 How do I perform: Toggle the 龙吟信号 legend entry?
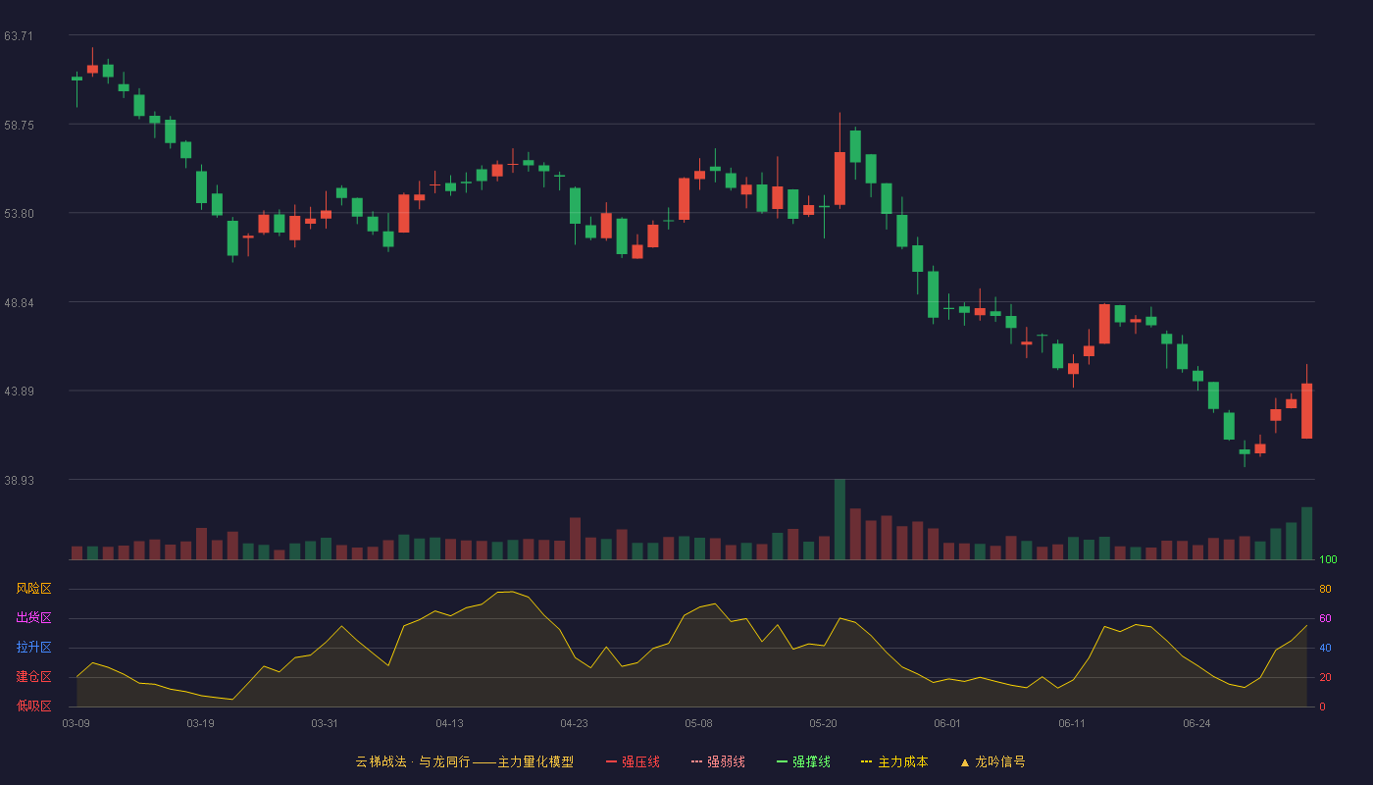coord(992,761)
